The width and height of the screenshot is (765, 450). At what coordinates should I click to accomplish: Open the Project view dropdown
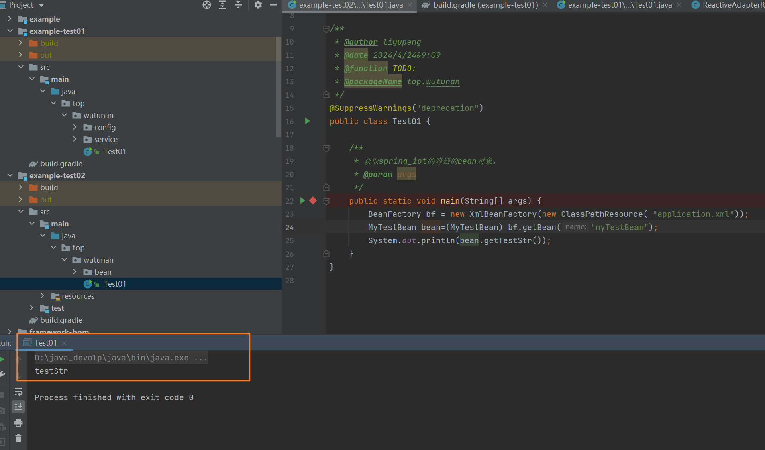click(x=41, y=5)
